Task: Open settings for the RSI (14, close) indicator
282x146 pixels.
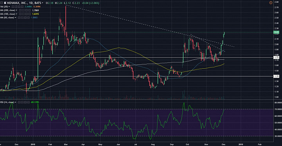Action: (x=22, y=102)
